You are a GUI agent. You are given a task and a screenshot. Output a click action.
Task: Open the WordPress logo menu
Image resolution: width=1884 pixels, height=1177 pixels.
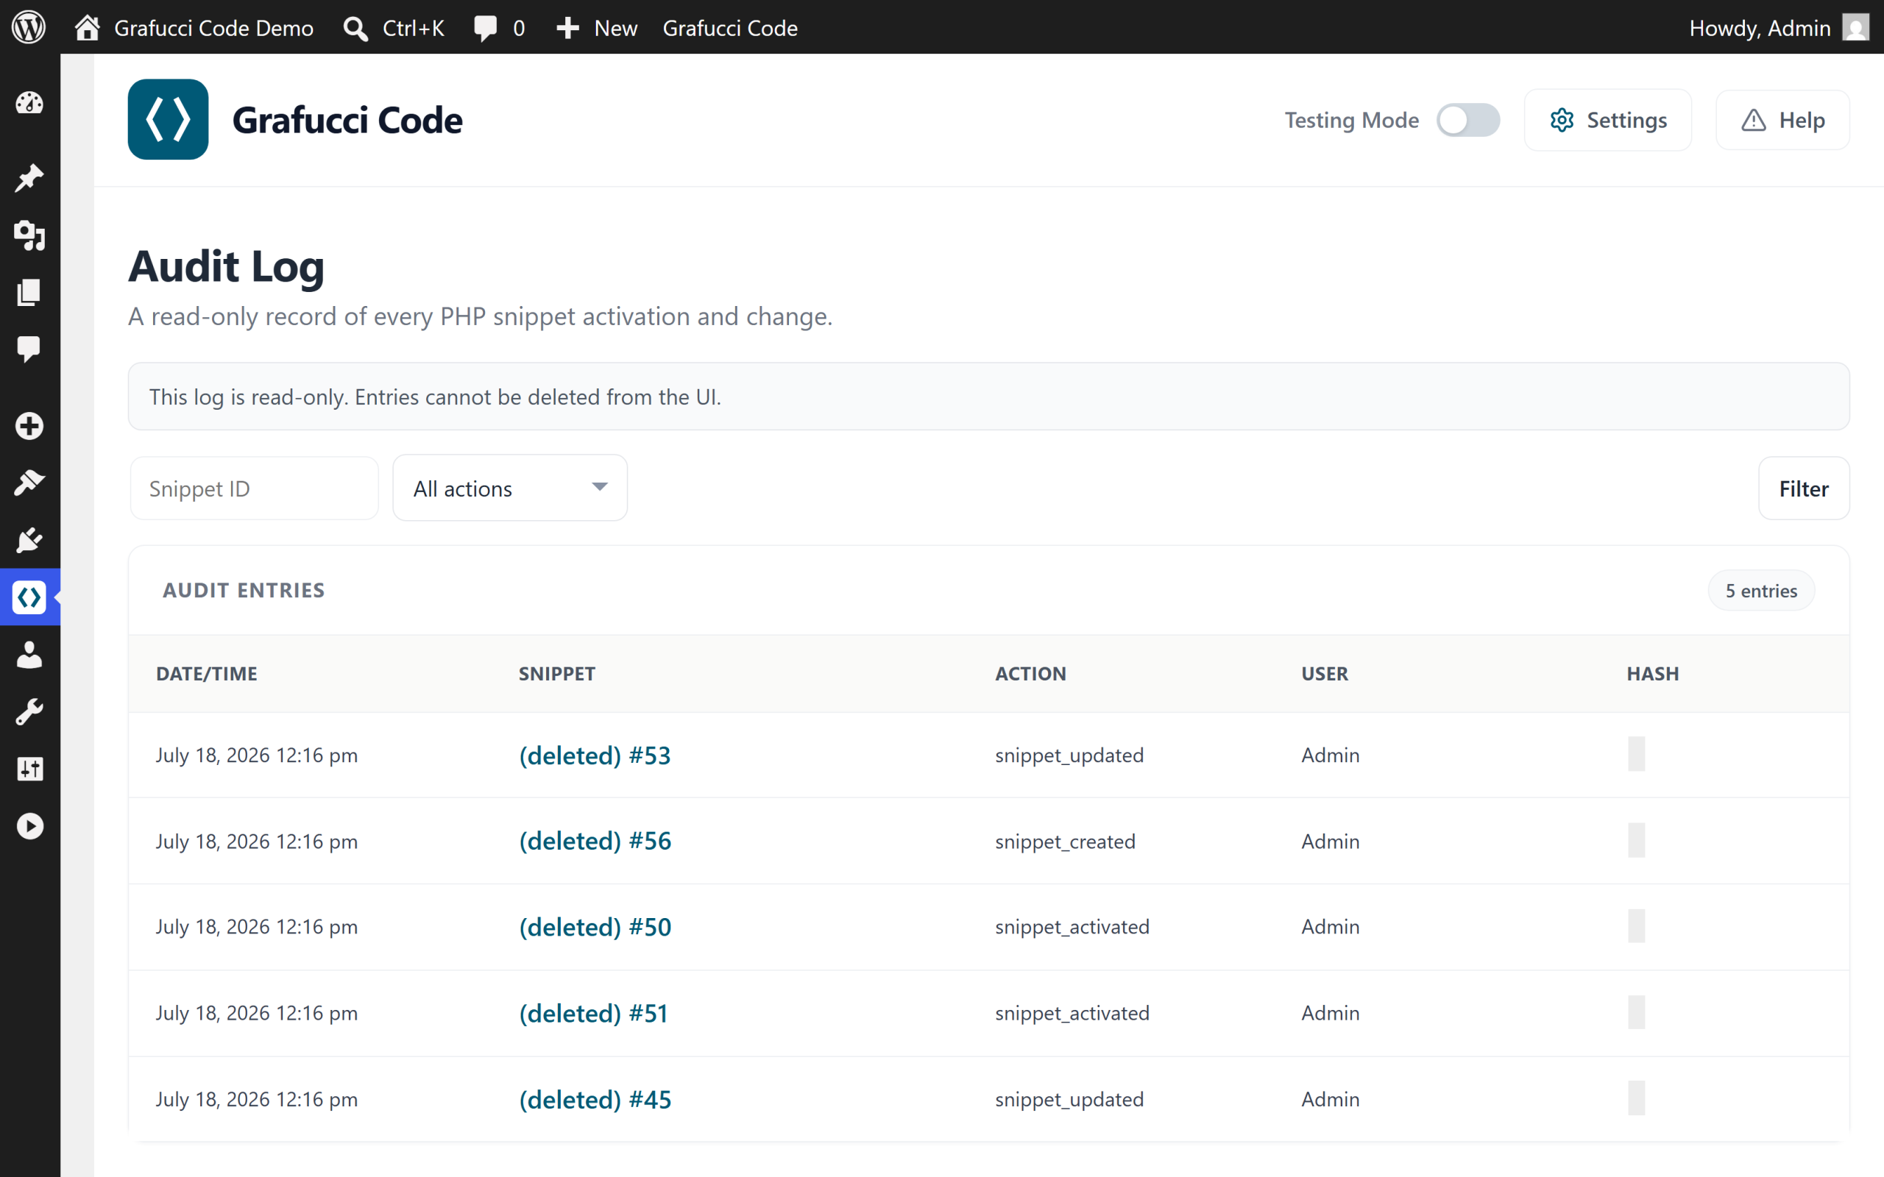(x=29, y=27)
